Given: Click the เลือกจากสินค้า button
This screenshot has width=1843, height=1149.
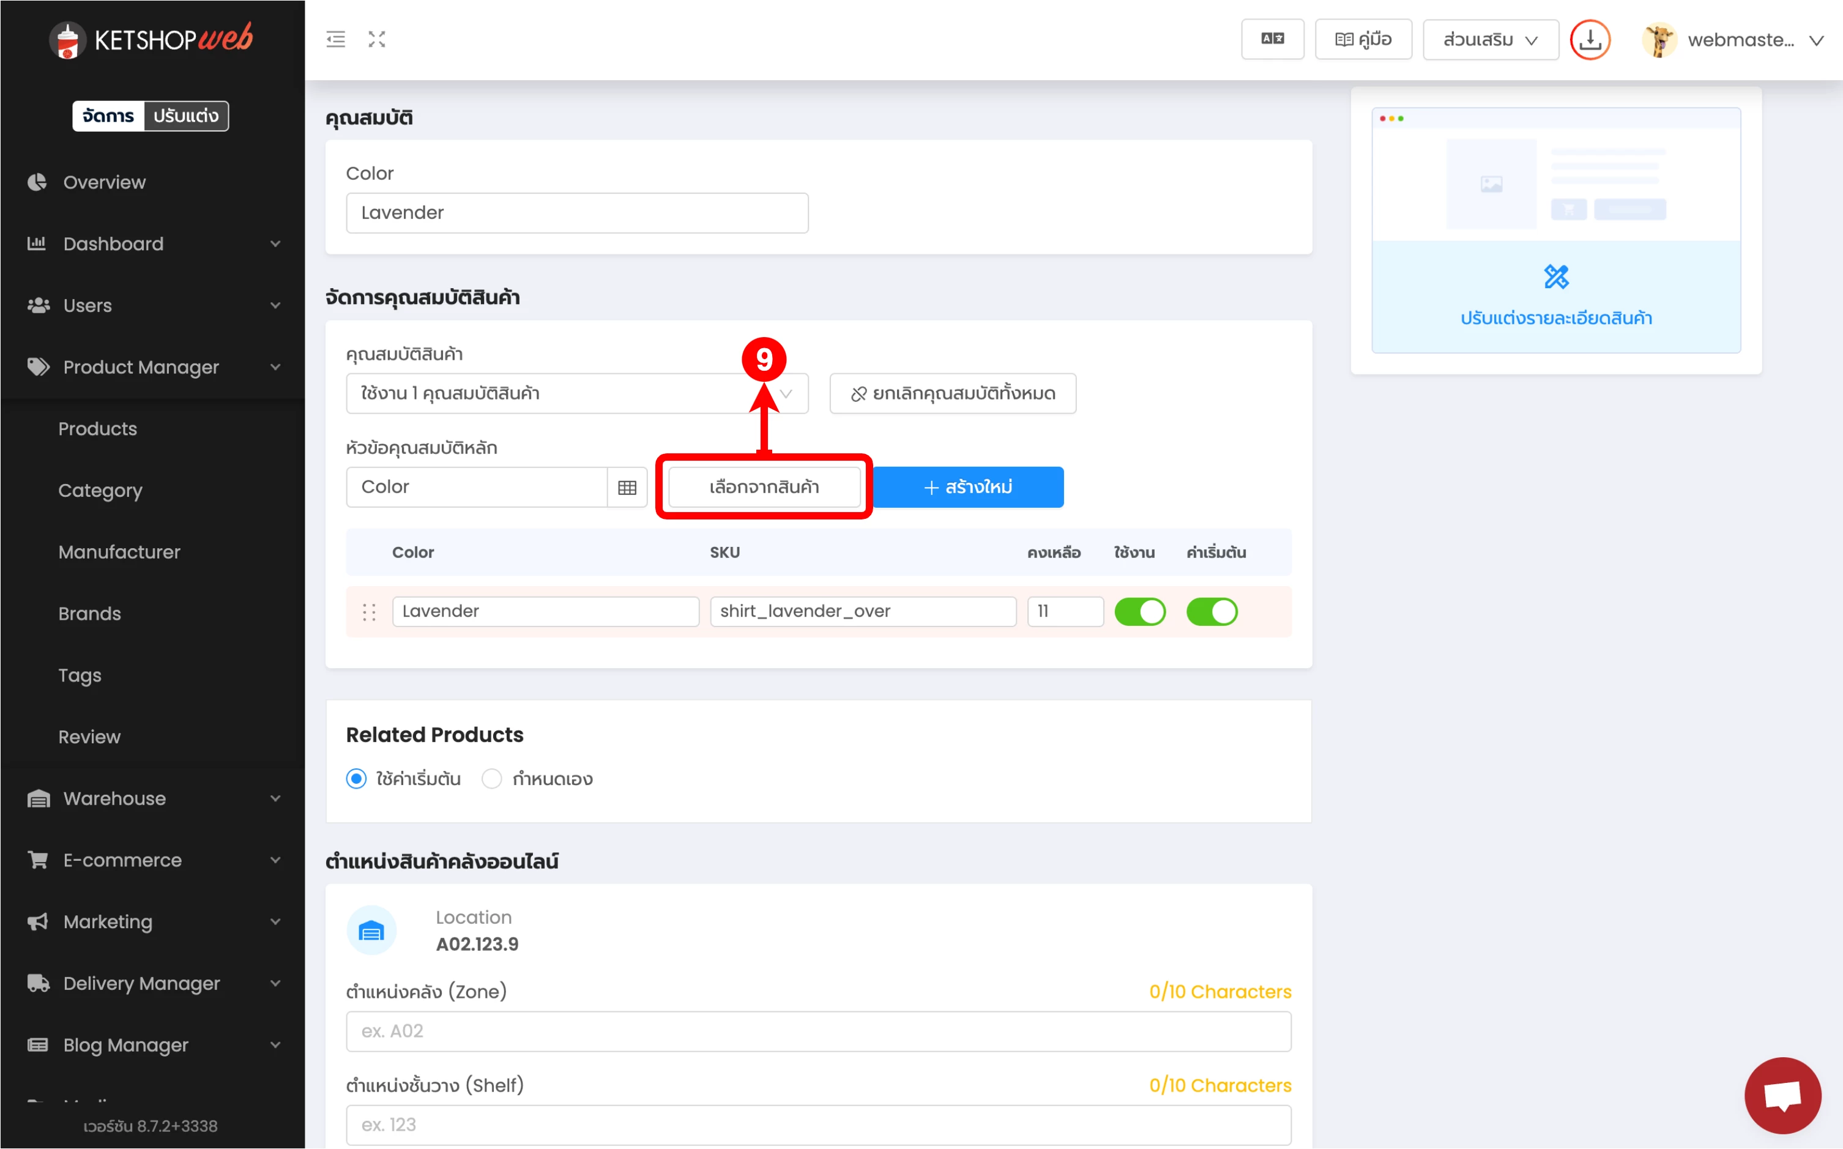Looking at the screenshot, I should pos(764,488).
